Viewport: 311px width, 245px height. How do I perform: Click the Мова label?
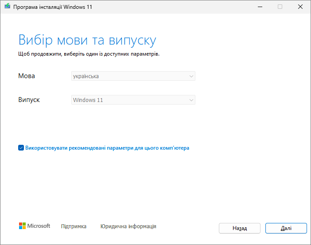coord(27,76)
